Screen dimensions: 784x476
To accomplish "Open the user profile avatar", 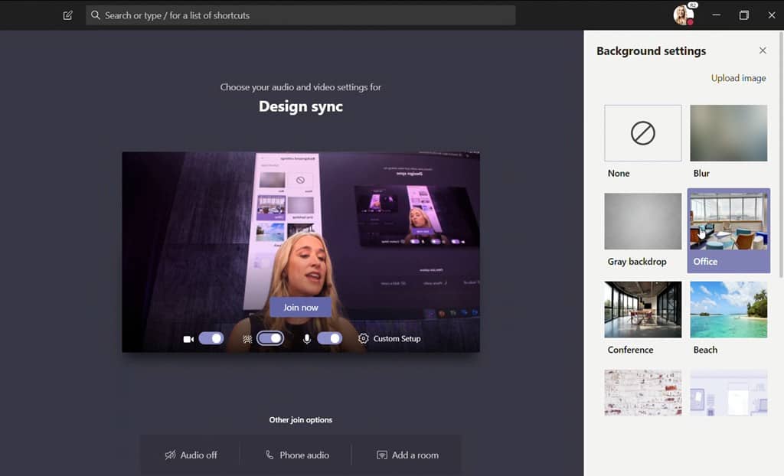I will tap(682, 15).
